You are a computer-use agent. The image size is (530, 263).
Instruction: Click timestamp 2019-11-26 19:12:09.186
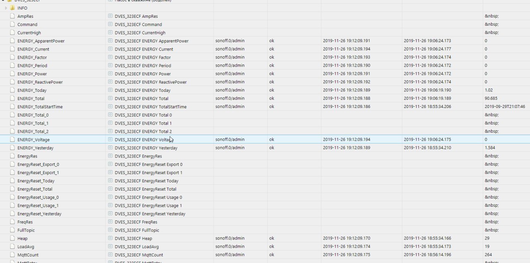pyautogui.click(x=347, y=107)
